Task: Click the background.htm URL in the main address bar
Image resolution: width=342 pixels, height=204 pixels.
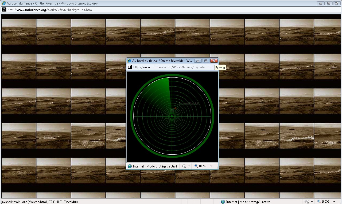Action: coord(50,10)
